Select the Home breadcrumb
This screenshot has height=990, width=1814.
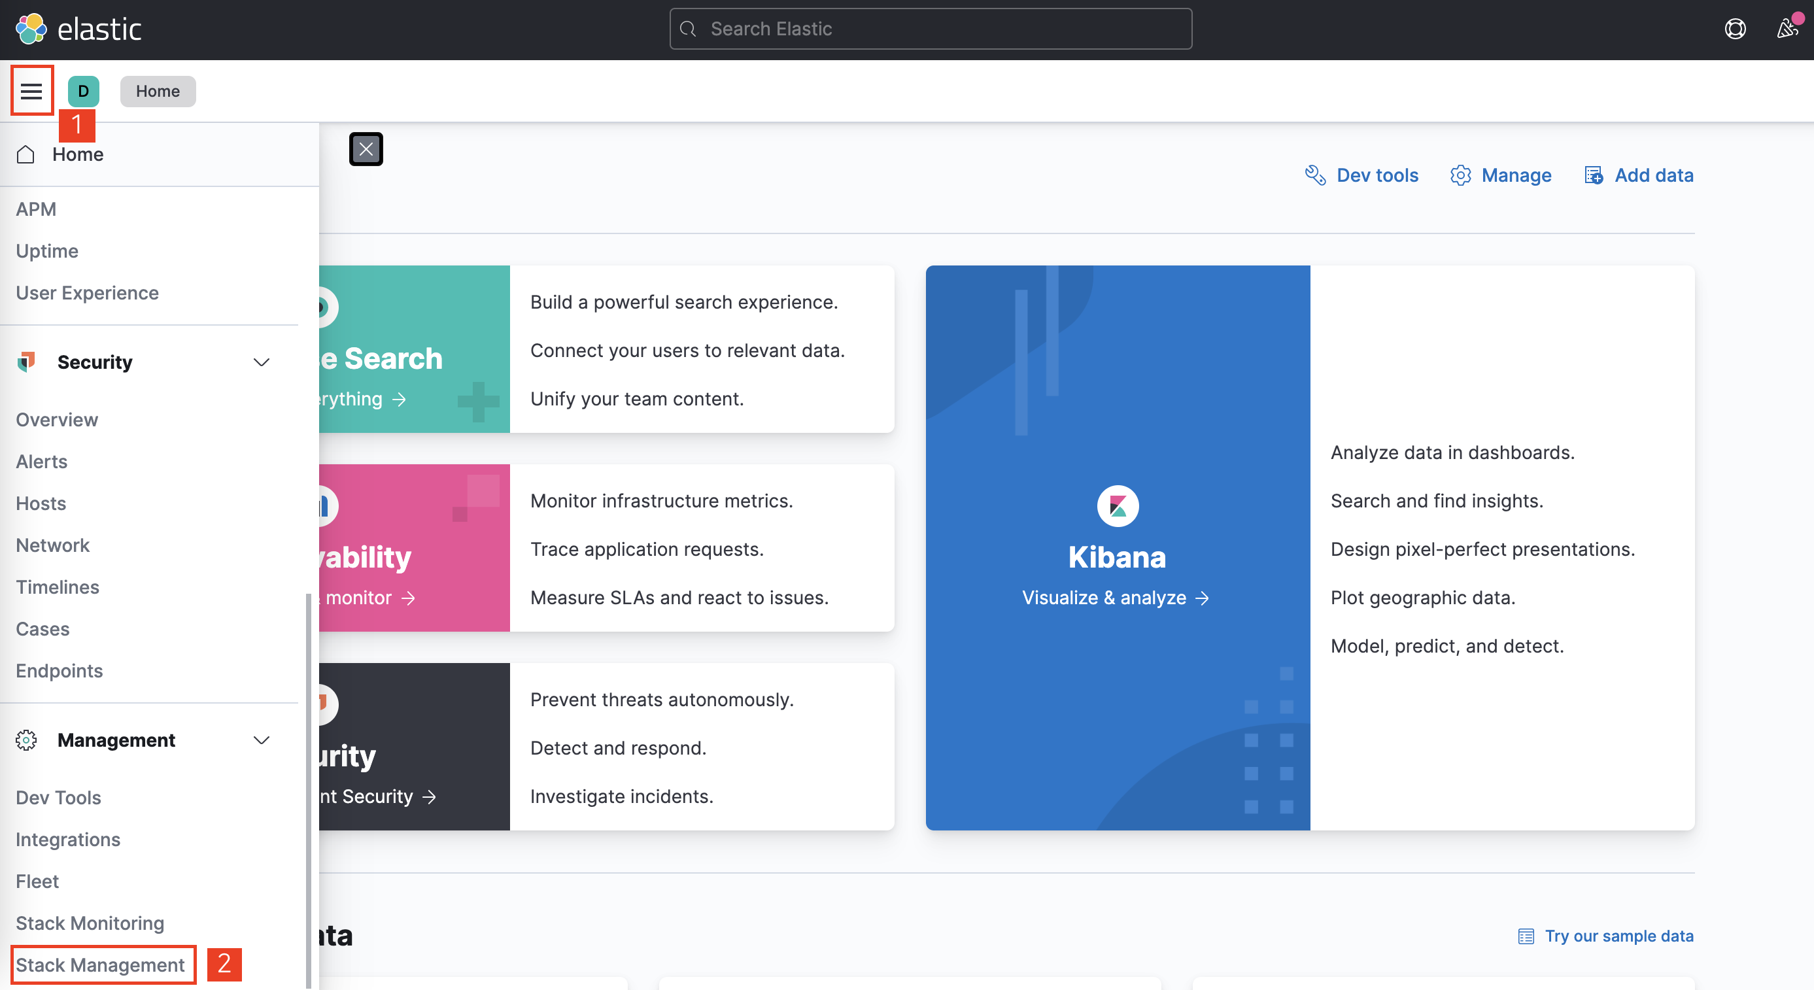(x=158, y=91)
